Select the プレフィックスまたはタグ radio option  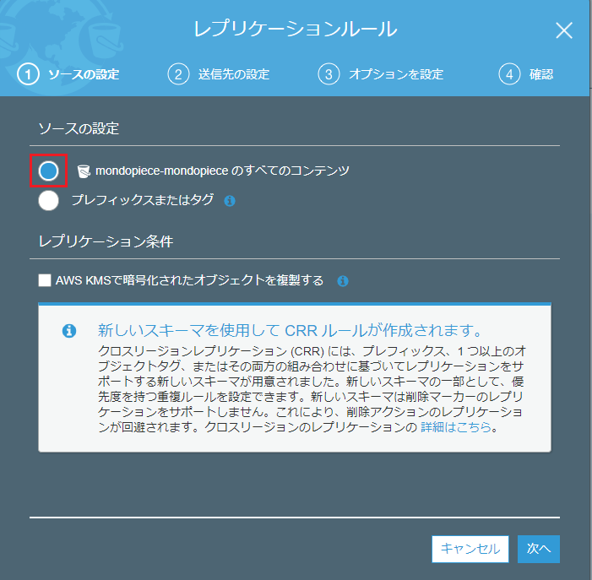coord(48,200)
